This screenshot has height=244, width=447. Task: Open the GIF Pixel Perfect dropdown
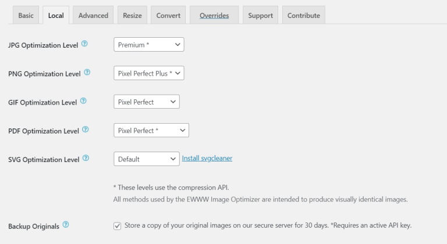[x=147, y=102]
